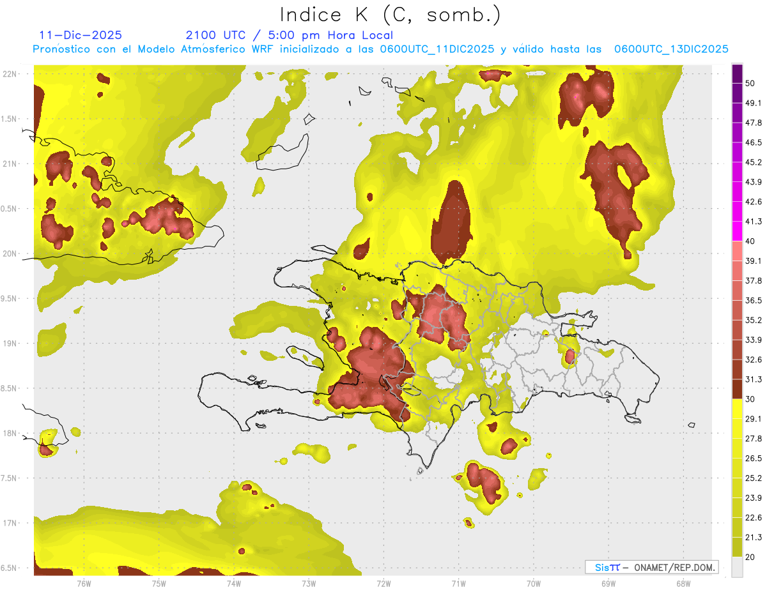Pick the bright magenta swatch between 40 and 41.3

(738, 231)
